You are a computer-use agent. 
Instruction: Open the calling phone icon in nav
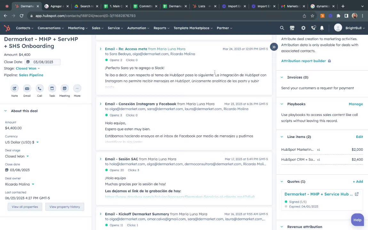click(x=313, y=28)
